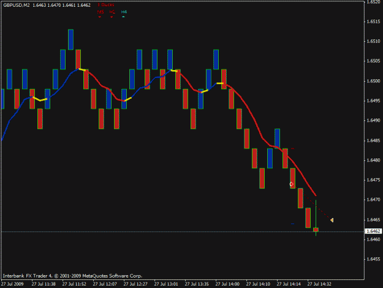Click the 1.6515 price axis label

[x=373, y=21]
